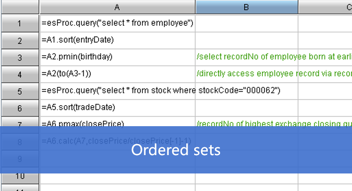The width and height of the screenshot is (352, 191).
Task: Select column A header
Action: [x=117, y=7]
